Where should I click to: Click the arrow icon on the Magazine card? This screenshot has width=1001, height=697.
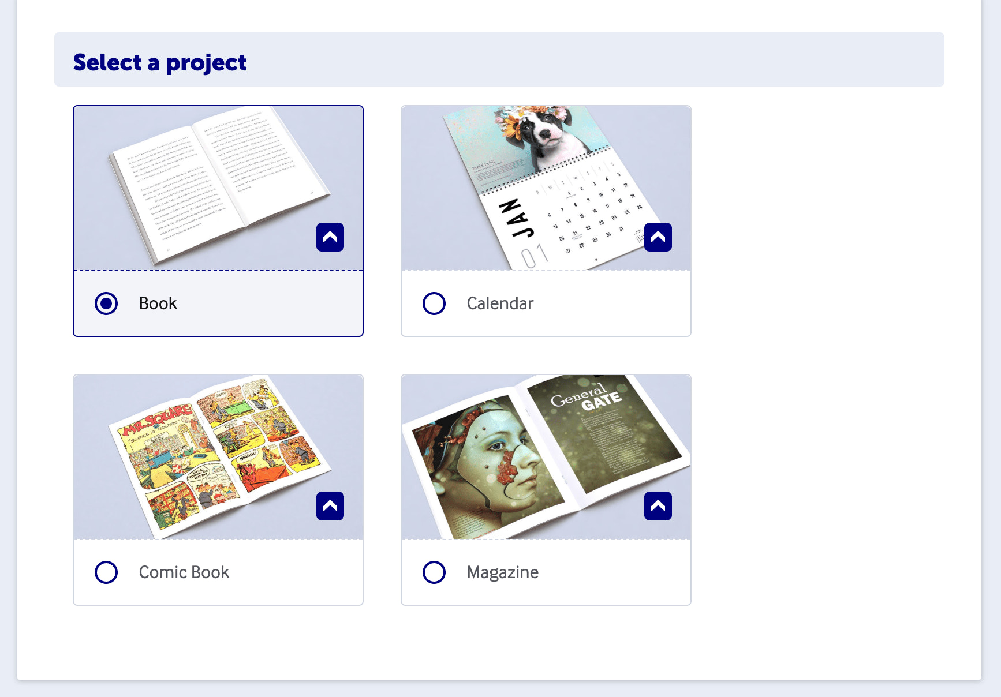pyautogui.click(x=658, y=505)
